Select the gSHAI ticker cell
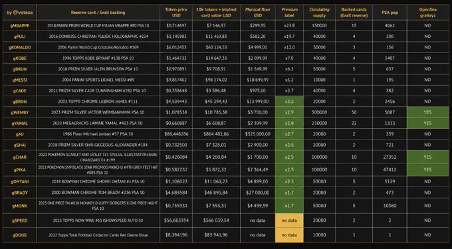The image size is (452, 249). 19,145
